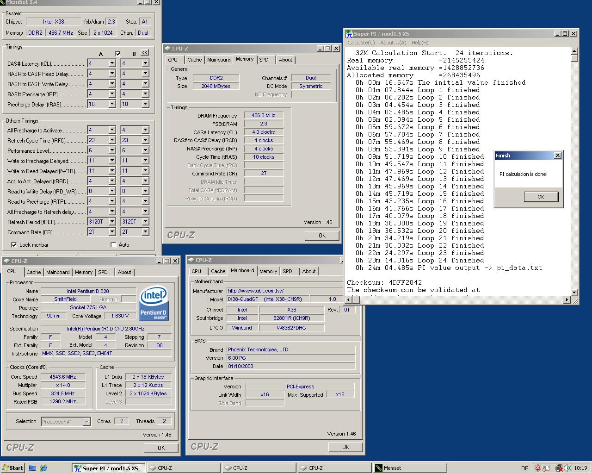The image size is (592, 474).
Task: Open the Help(H) menu in Super PI
Action: 420,43
